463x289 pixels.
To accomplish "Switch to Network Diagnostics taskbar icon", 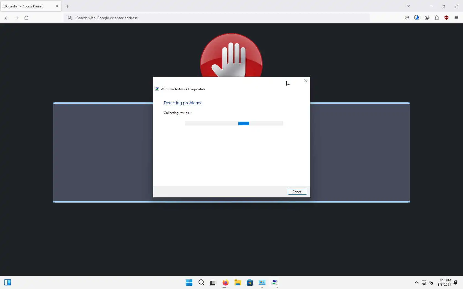I will click(274, 283).
